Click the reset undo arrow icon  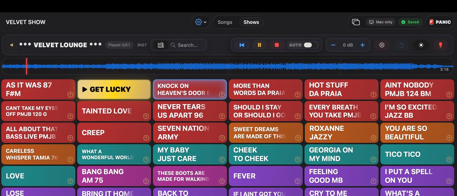pos(401,45)
